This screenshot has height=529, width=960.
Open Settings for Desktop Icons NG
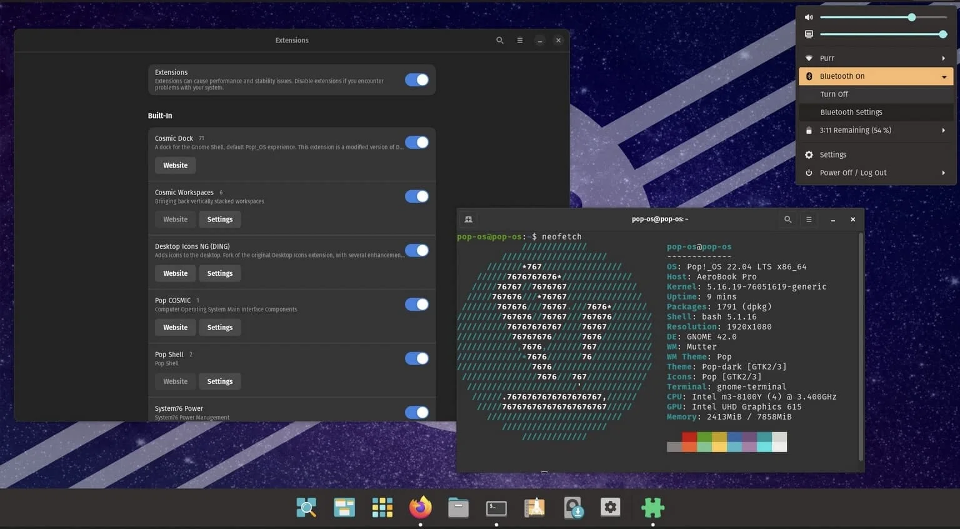click(220, 273)
